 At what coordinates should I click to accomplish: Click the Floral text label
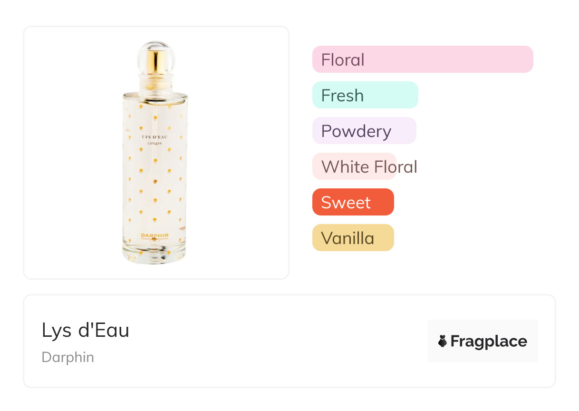tap(343, 60)
